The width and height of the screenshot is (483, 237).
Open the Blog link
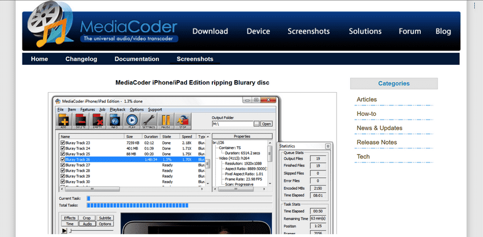(x=443, y=31)
